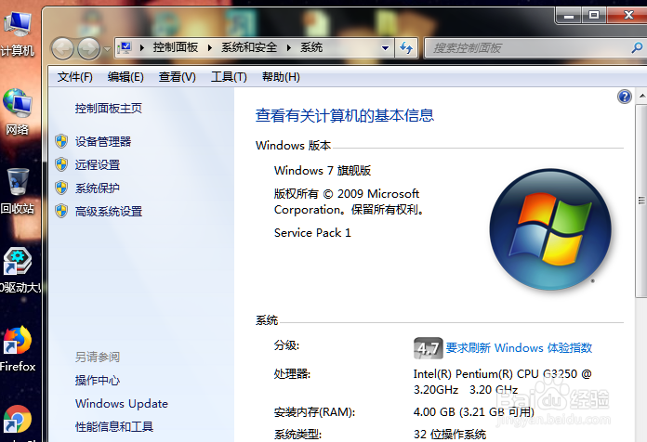The width and height of the screenshot is (647, 442).
Task: Open the 工具(T) menu
Action: tap(229, 77)
